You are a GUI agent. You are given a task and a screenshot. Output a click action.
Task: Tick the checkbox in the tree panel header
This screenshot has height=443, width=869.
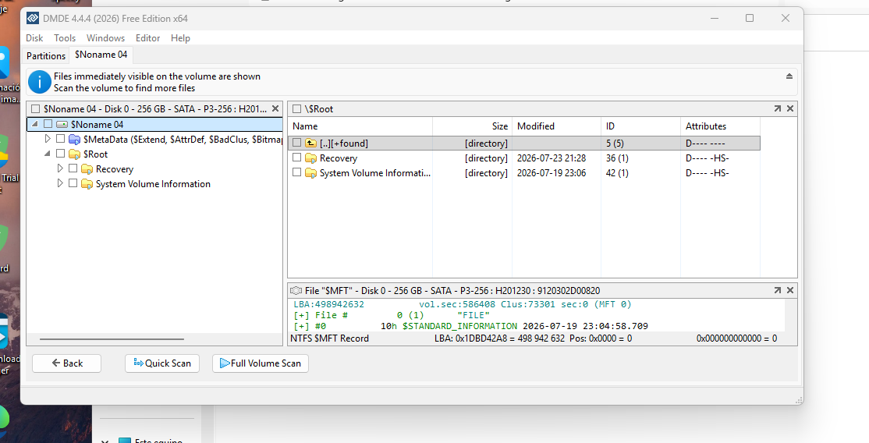(35, 108)
